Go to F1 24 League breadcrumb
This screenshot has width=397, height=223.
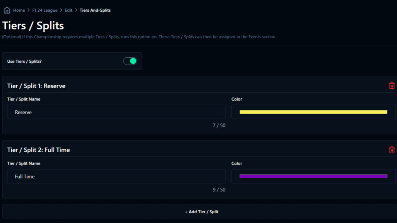pyautogui.click(x=45, y=10)
